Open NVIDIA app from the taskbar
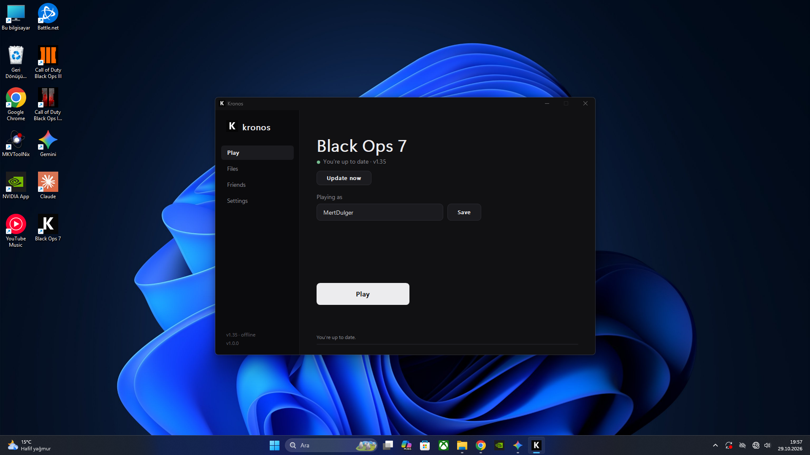 (499, 445)
